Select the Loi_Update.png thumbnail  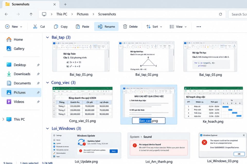(x=86, y=146)
